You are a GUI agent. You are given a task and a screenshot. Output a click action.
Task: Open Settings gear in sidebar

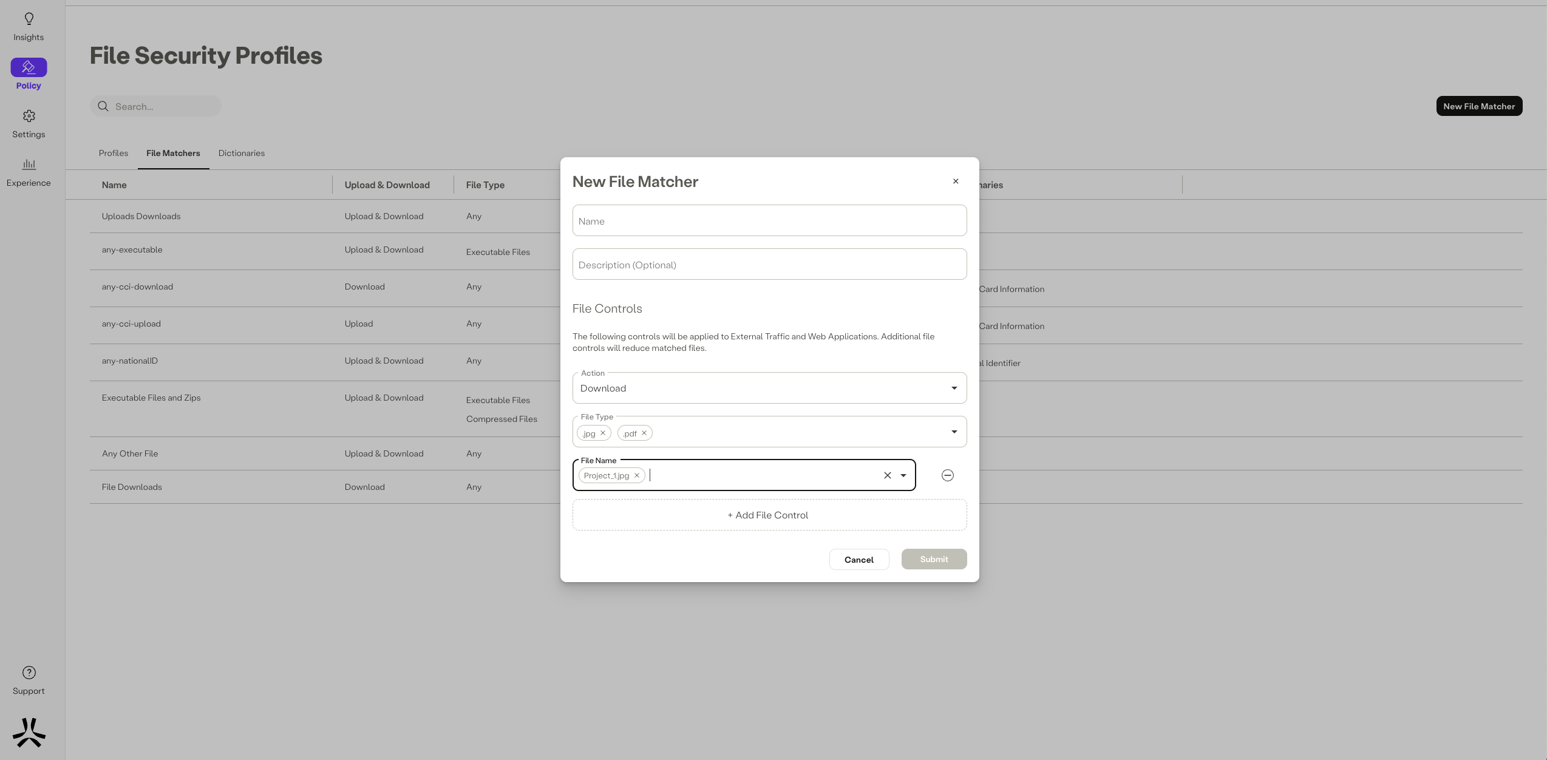29,116
